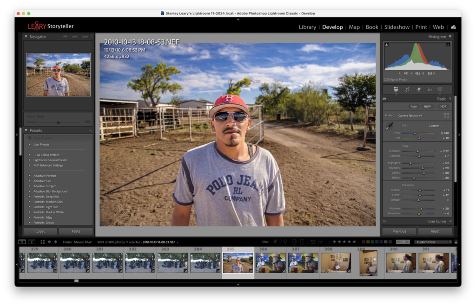Pick the White Balance Selector eyedropper
476x306 pixels.
pos(389,126)
